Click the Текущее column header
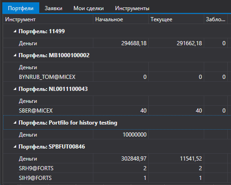This screenshot has width=231, height=185. [x=176, y=19]
